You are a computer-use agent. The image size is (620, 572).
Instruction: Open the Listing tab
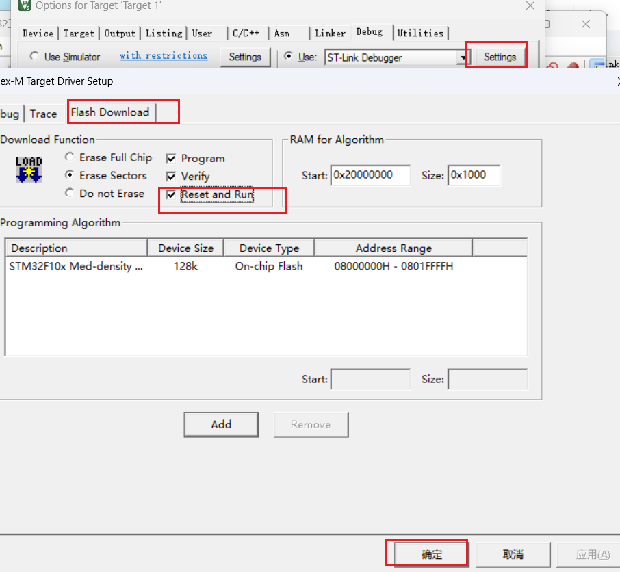click(x=164, y=34)
